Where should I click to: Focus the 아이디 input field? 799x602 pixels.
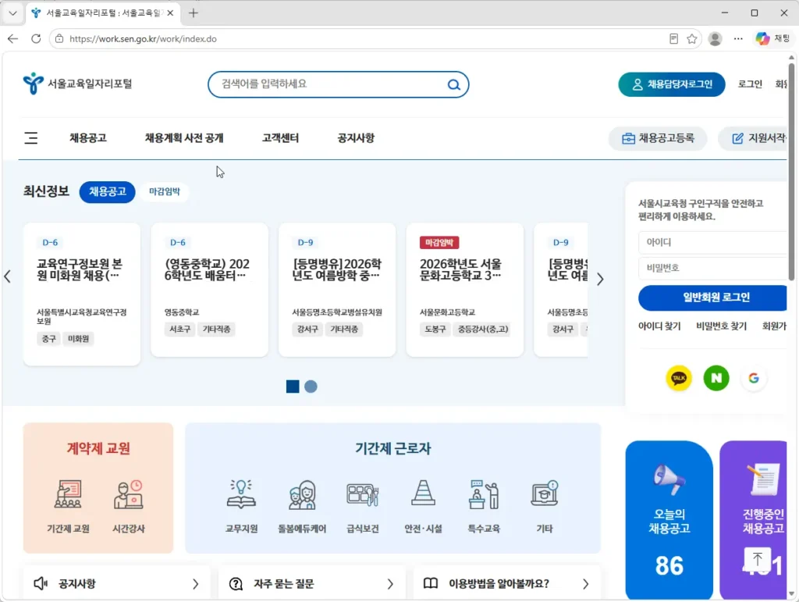713,242
